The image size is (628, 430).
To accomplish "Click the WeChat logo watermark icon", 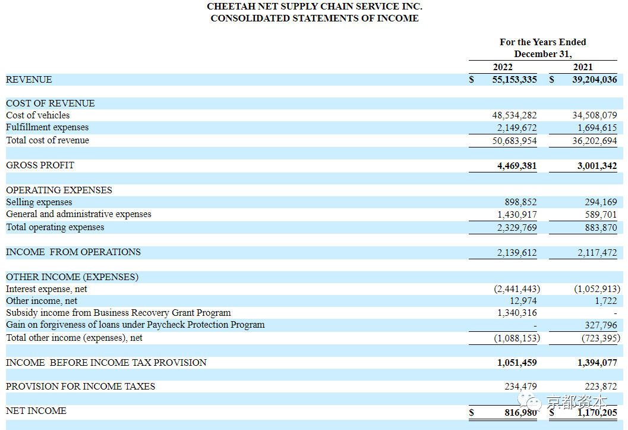I will (529, 401).
